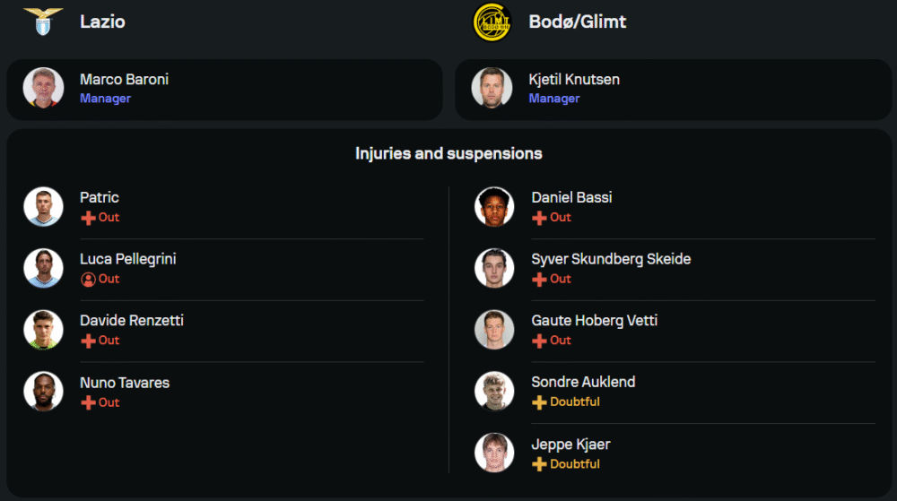Open the Kjetil Knutsen manager name link
Viewport: 897px width, 501px height.
click(x=574, y=80)
